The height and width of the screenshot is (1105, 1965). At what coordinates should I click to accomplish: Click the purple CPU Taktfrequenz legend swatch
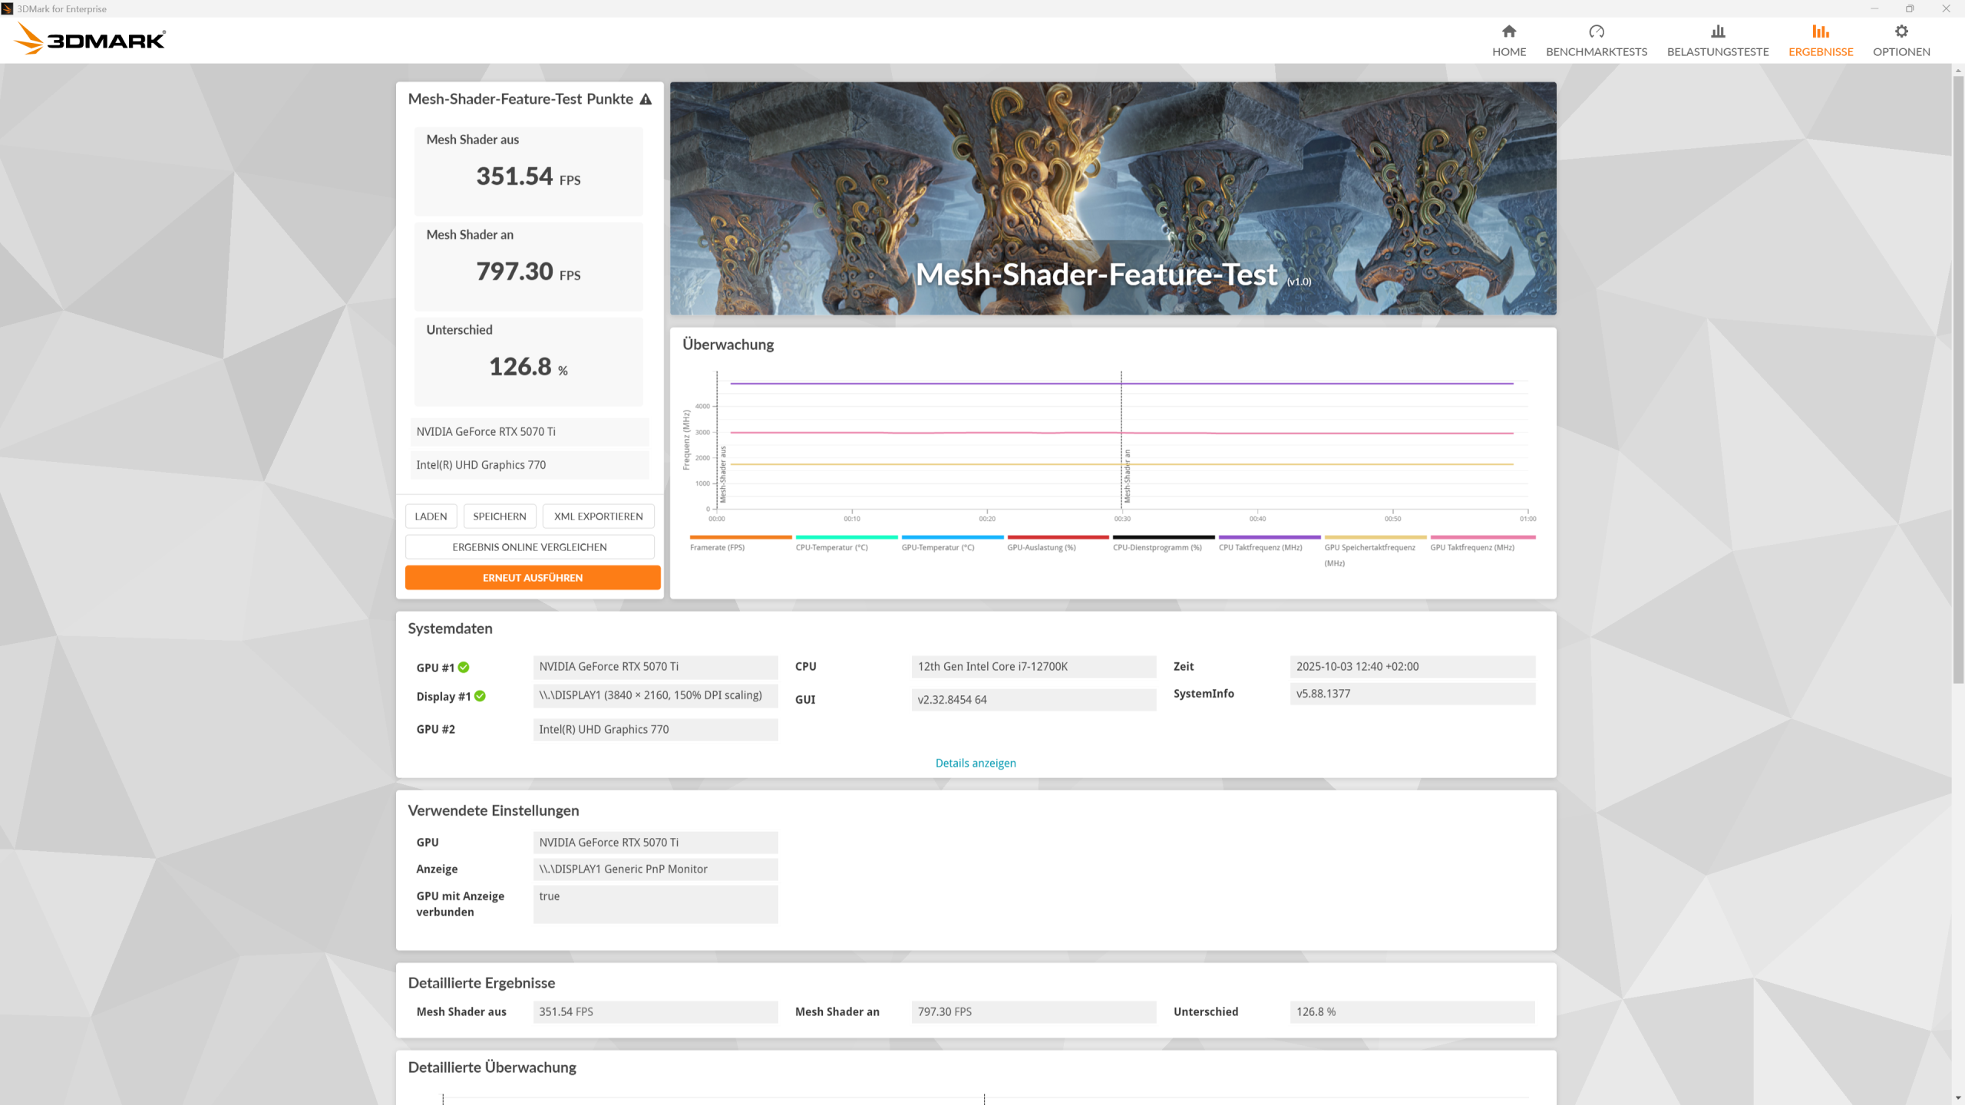point(1269,537)
